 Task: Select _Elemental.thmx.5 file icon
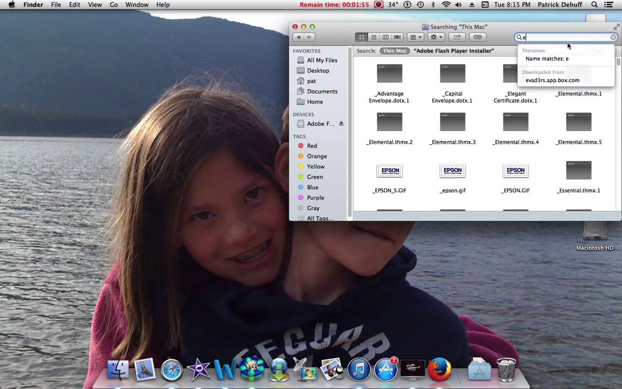(579, 122)
